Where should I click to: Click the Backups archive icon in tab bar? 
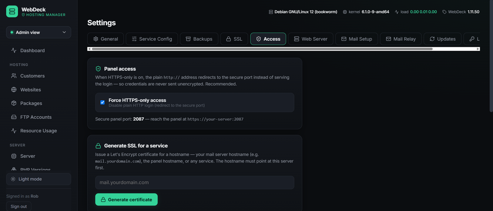tap(188, 39)
